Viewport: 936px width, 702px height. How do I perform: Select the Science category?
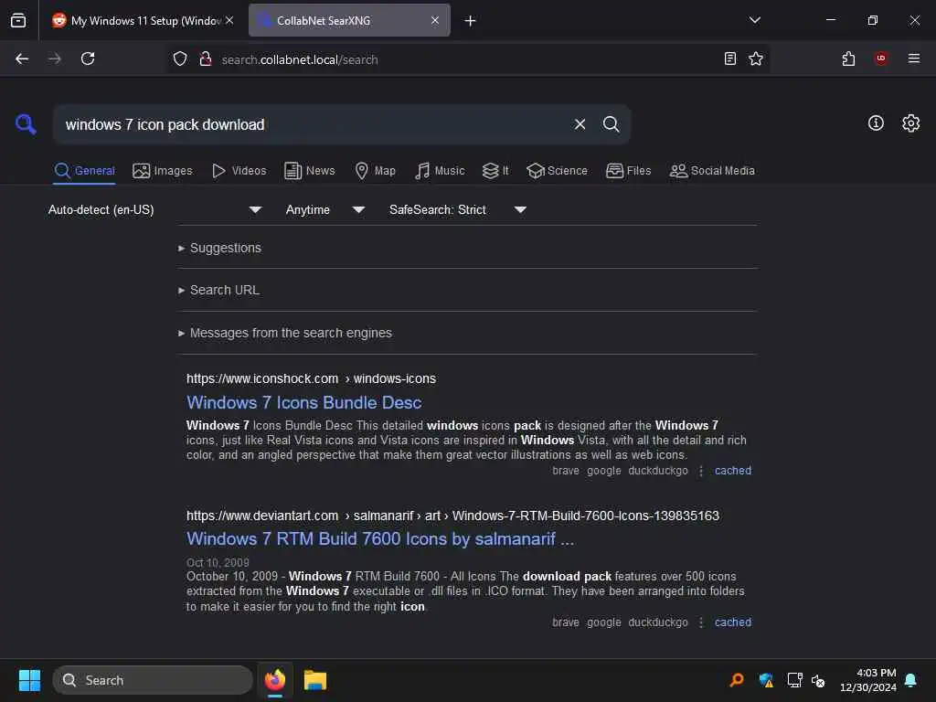tap(557, 171)
